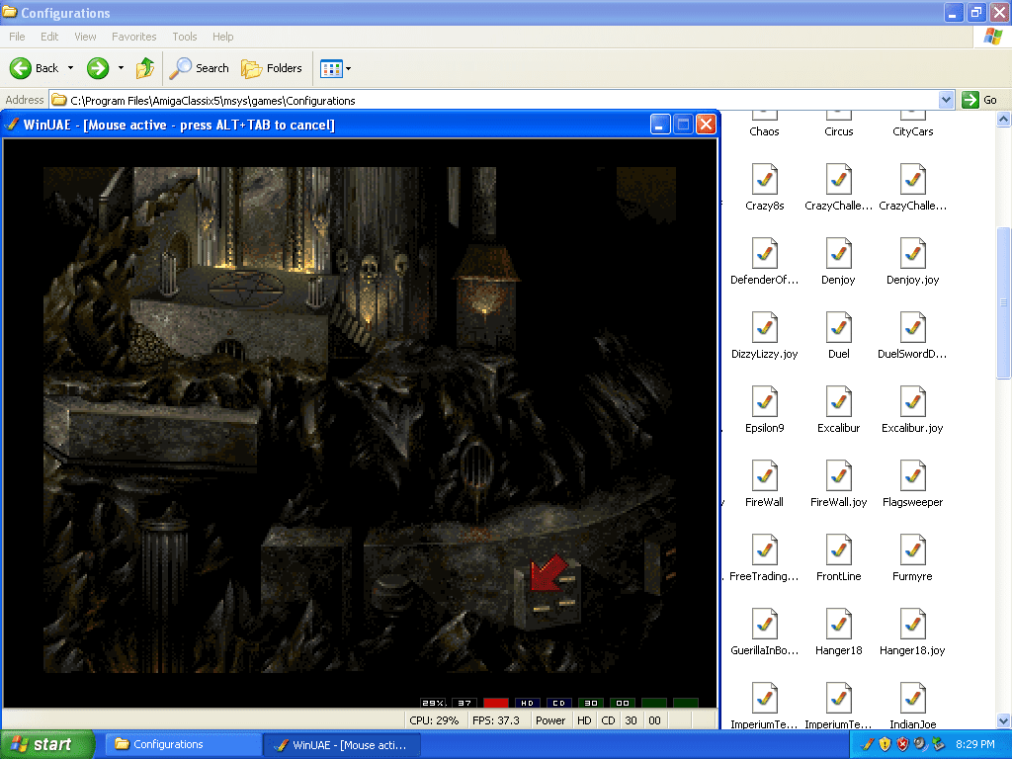This screenshot has width=1012, height=759.
Task: Expand the Back button history arrow
Action: (70, 68)
